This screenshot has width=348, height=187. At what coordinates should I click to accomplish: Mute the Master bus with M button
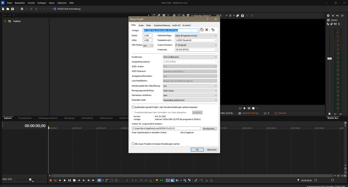click(x=335, y=24)
